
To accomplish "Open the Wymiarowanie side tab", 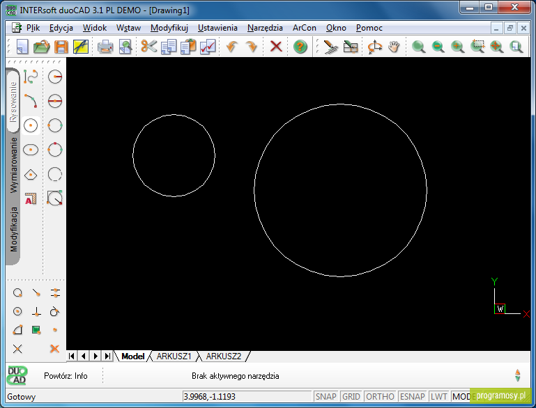I will coord(13,165).
